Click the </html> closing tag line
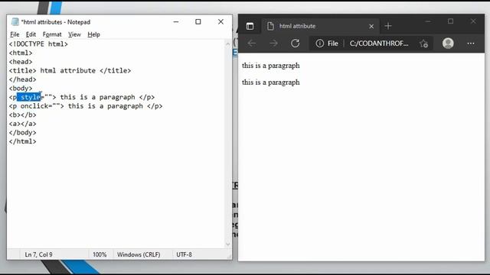This screenshot has height=275, width=490. [22, 141]
